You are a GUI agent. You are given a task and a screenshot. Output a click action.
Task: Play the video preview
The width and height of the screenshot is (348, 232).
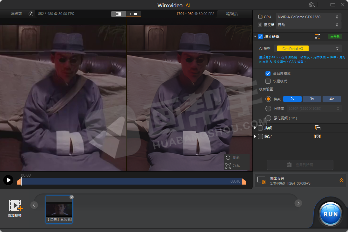9,180
